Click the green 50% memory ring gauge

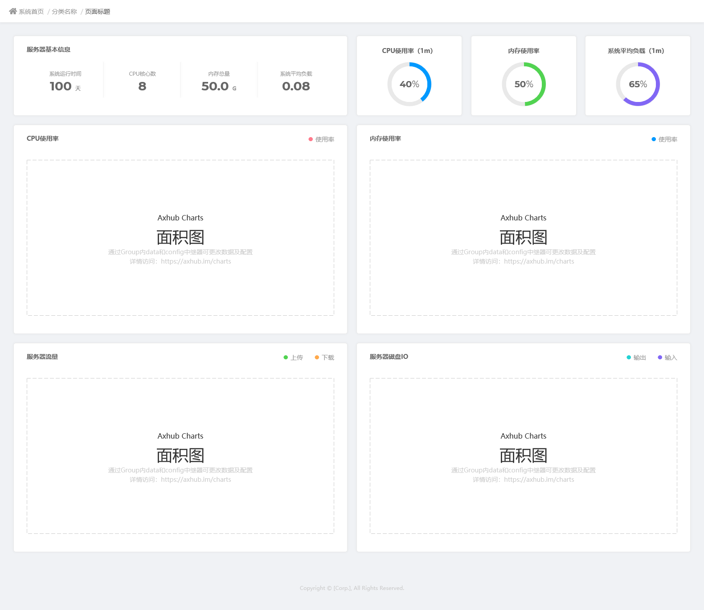coord(524,84)
